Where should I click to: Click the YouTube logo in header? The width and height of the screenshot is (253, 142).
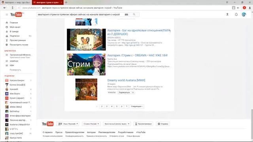pyautogui.click(x=16, y=15)
